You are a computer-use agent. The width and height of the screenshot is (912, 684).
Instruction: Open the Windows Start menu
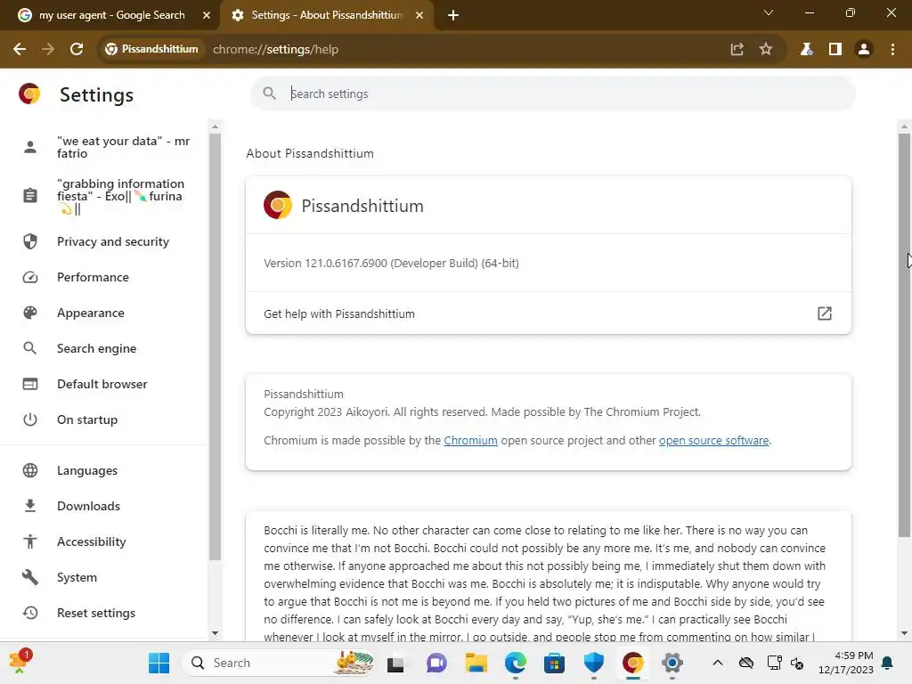pos(159,663)
